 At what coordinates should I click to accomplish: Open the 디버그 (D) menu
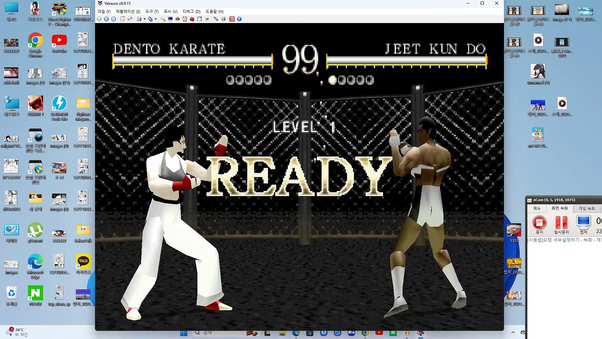(x=191, y=11)
